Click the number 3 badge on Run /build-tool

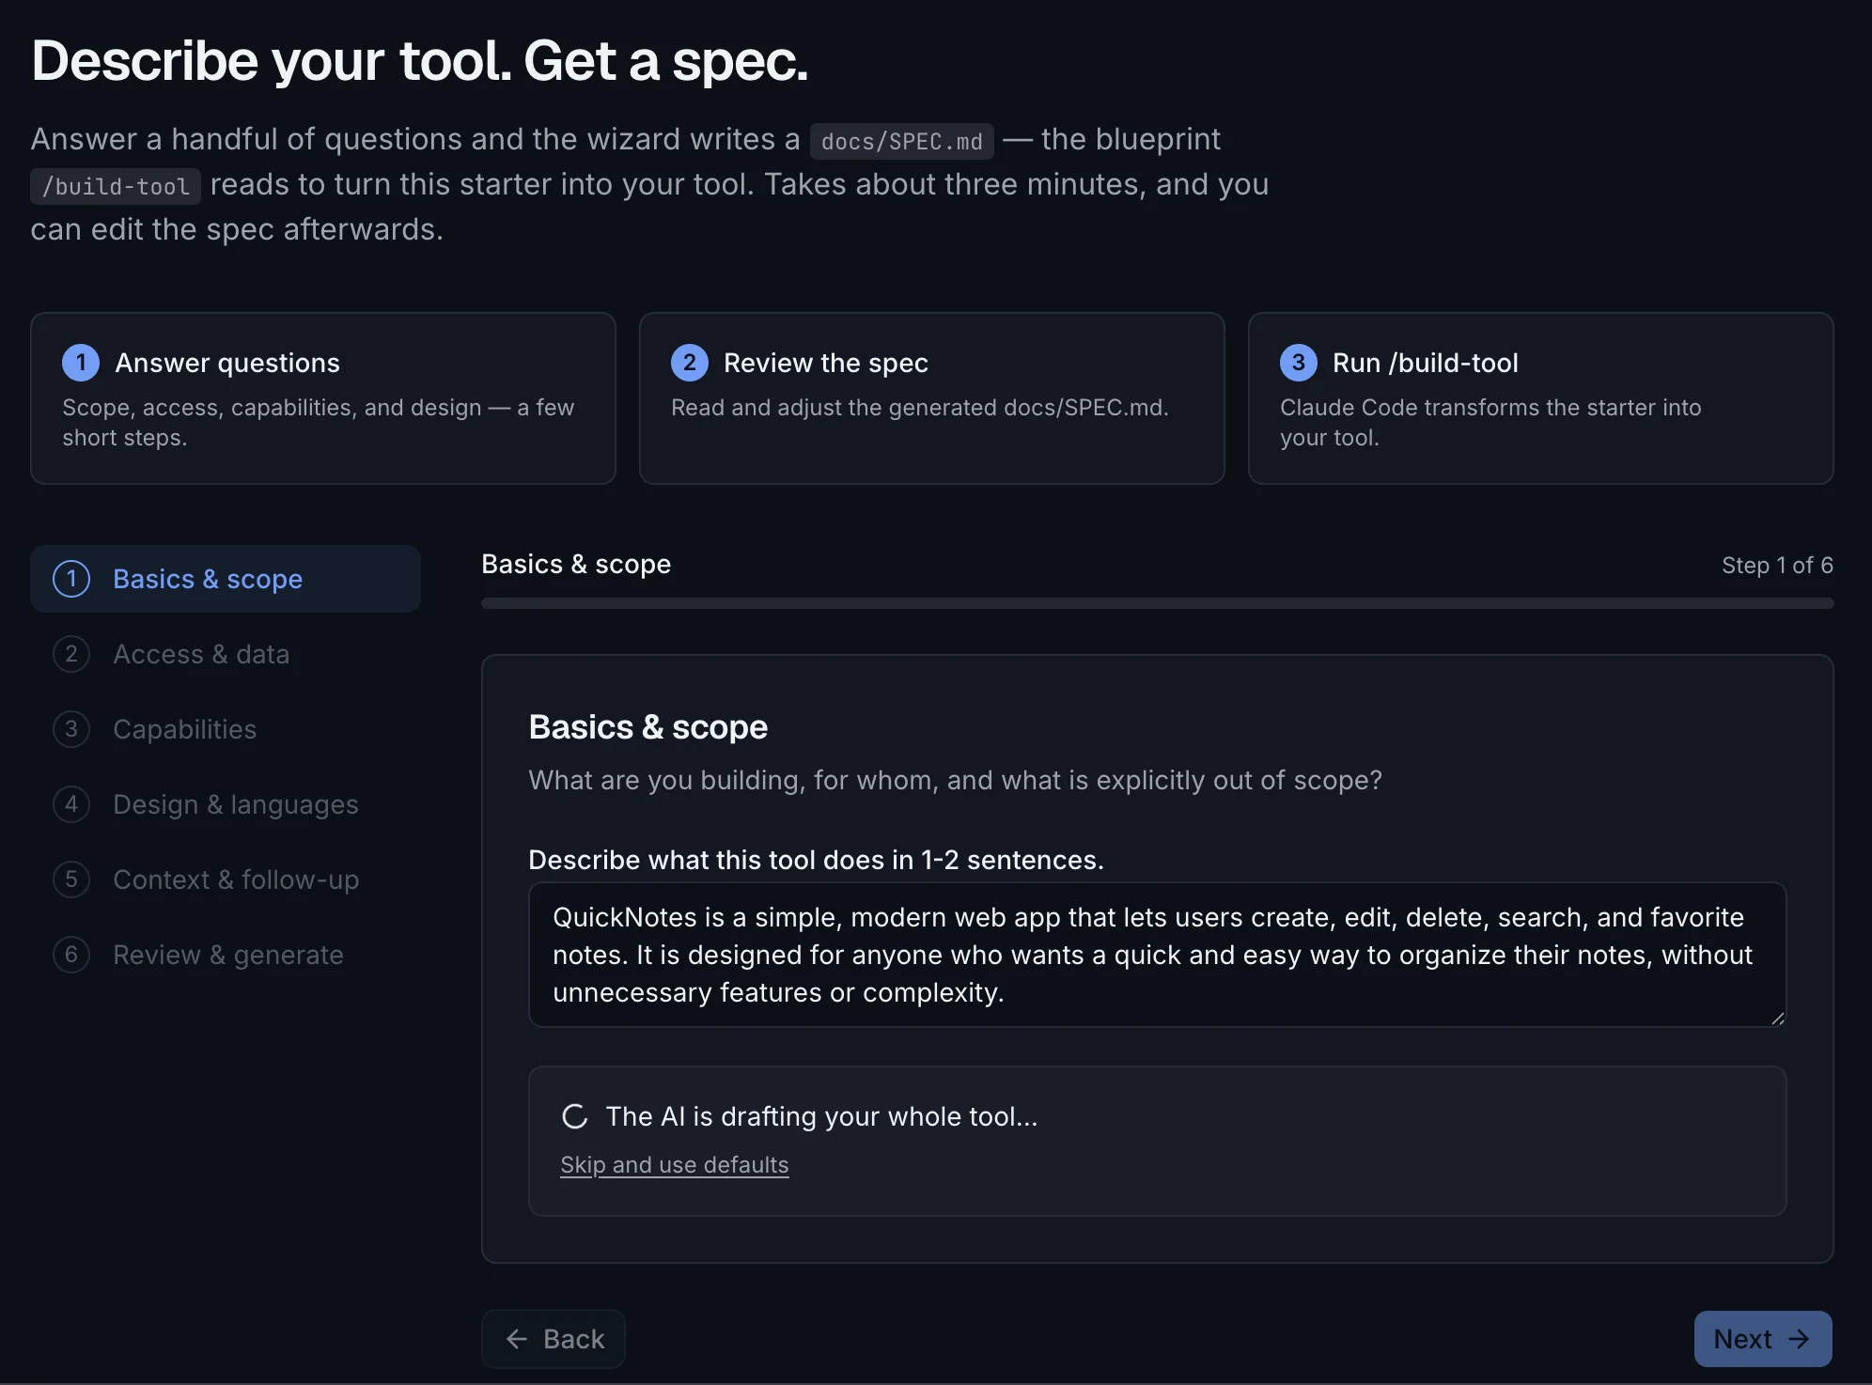[x=1299, y=363]
